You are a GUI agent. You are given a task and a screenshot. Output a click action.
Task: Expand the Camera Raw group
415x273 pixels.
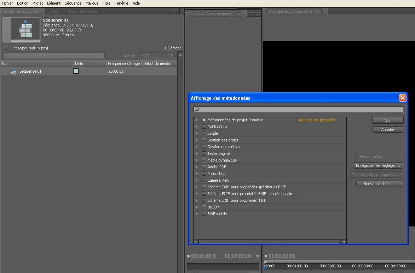point(197,180)
